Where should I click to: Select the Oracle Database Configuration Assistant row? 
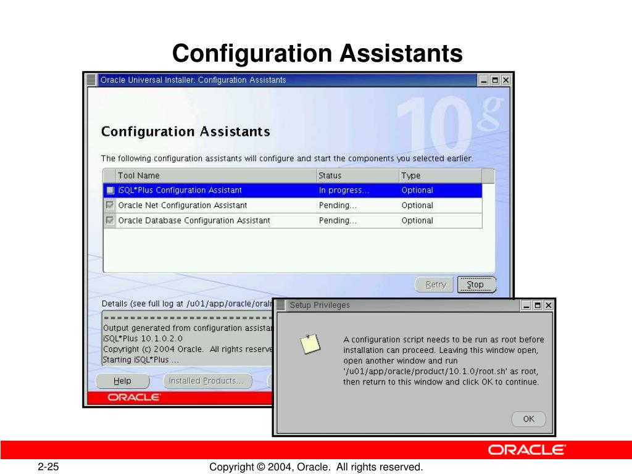tap(293, 220)
